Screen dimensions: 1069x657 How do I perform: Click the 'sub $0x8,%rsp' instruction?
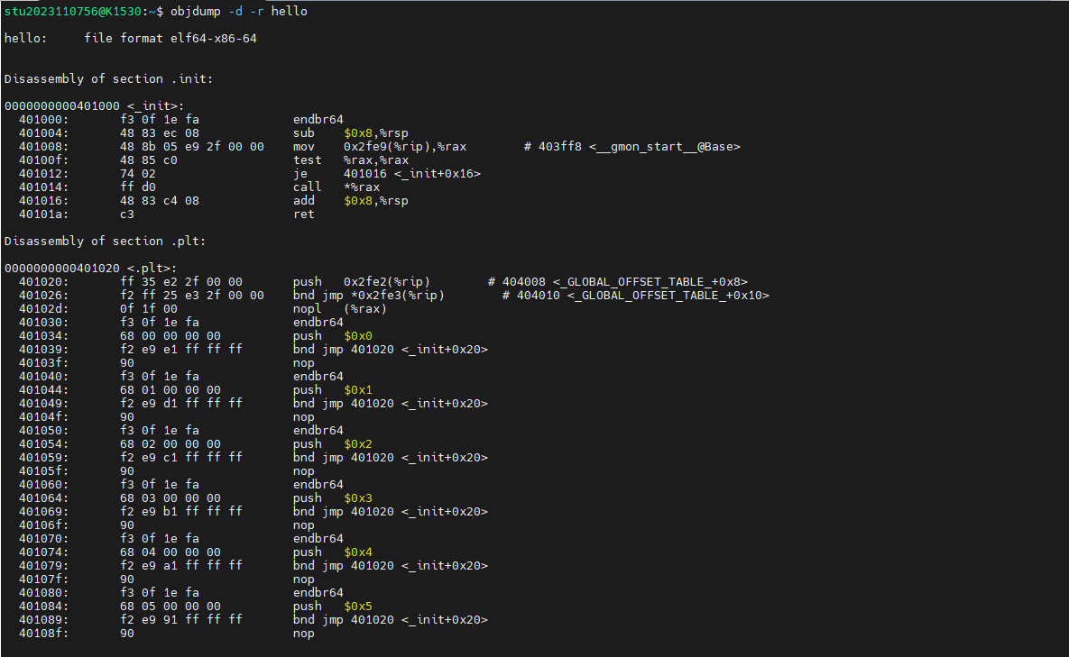point(350,132)
